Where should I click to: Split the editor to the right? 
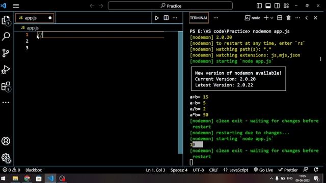[x=166, y=18]
